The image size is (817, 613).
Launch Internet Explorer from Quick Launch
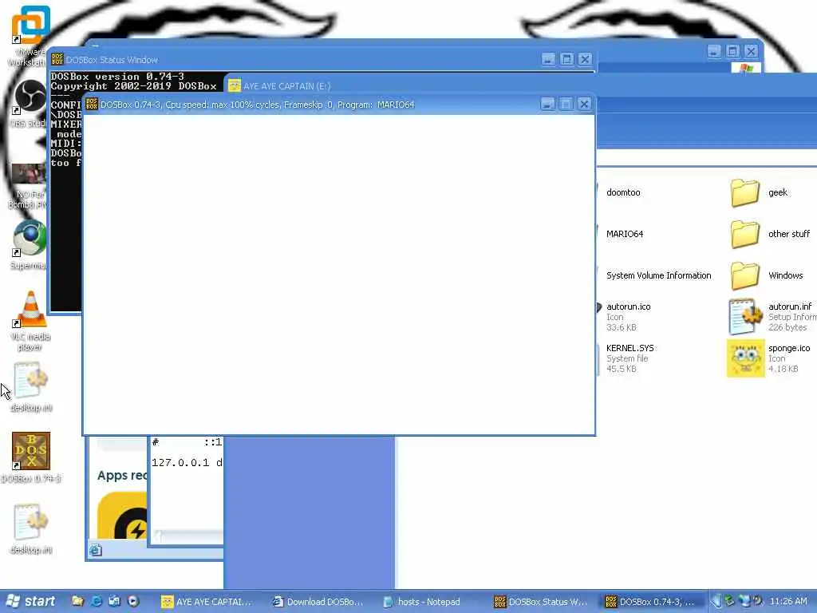[x=96, y=601]
